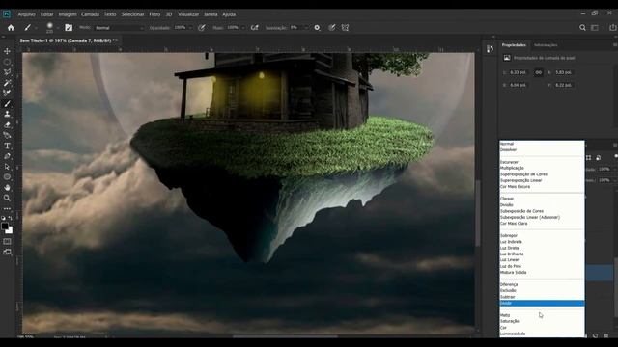Swap foreground and background colors
The width and height of the screenshot is (618, 347).
(11, 218)
